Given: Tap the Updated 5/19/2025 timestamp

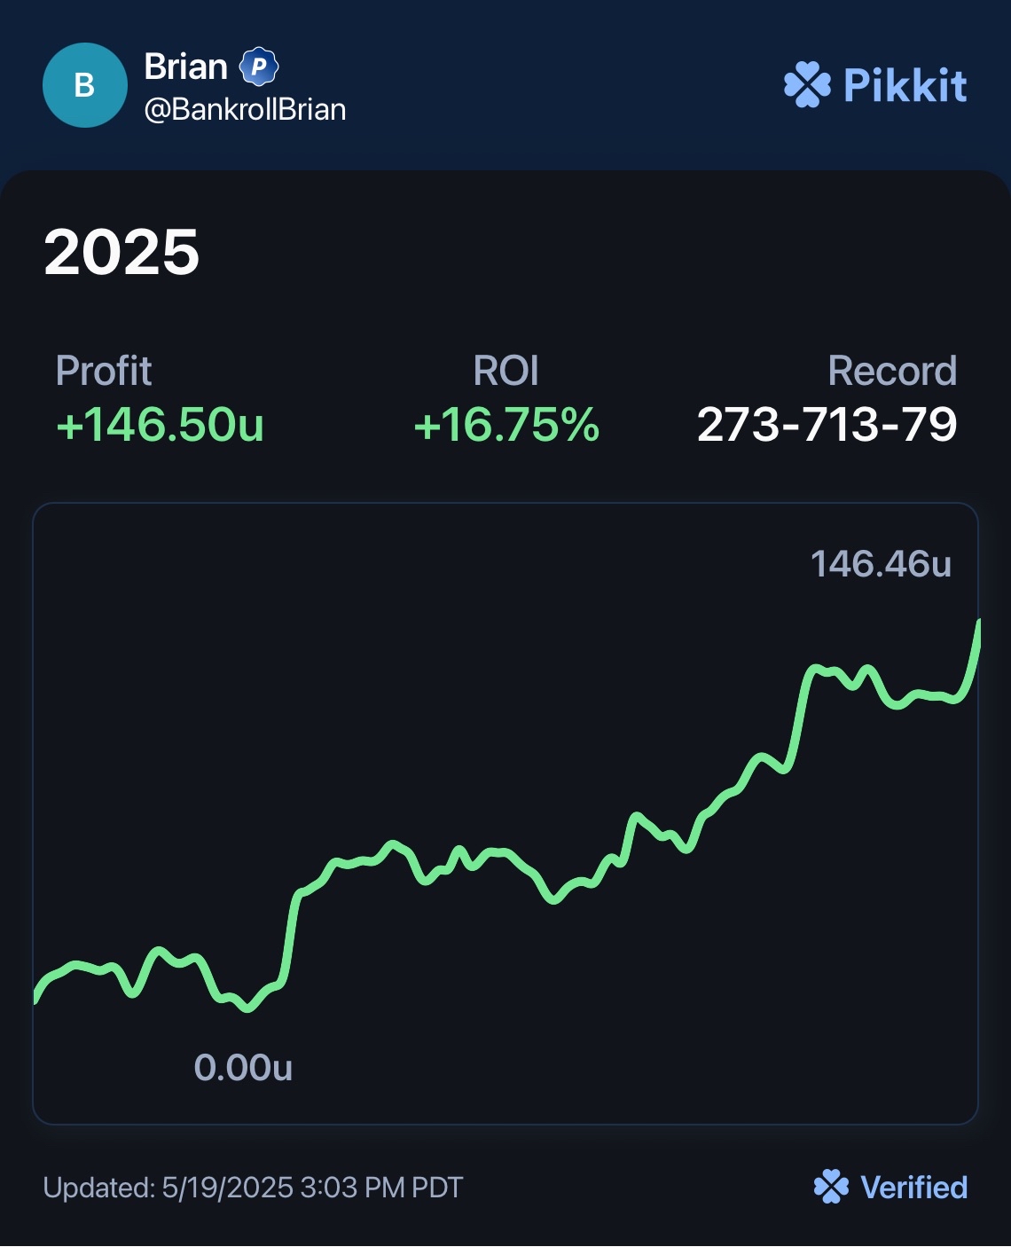Looking at the screenshot, I should [x=254, y=1188].
